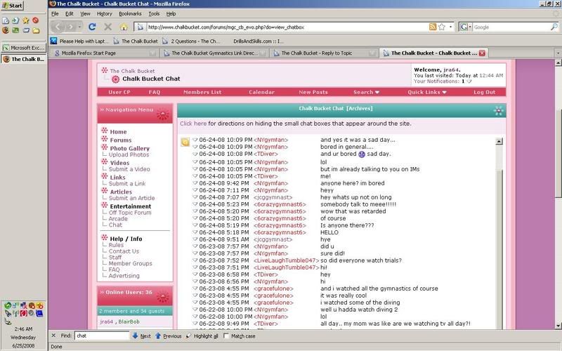Open the URL bar history dropdown
Viewport: 562px width, 351px height.
point(450,27)
